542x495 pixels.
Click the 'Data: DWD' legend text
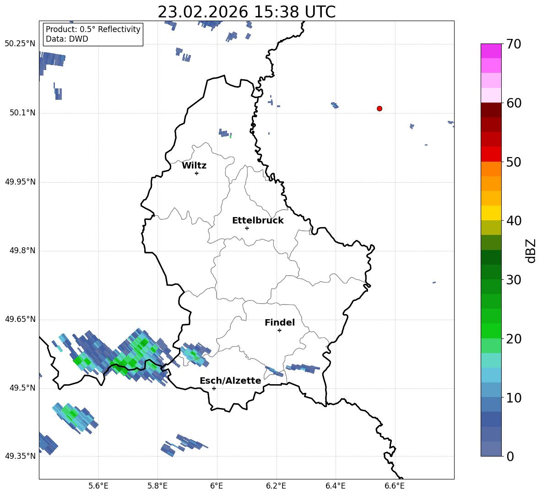click(x=67, y=39)
